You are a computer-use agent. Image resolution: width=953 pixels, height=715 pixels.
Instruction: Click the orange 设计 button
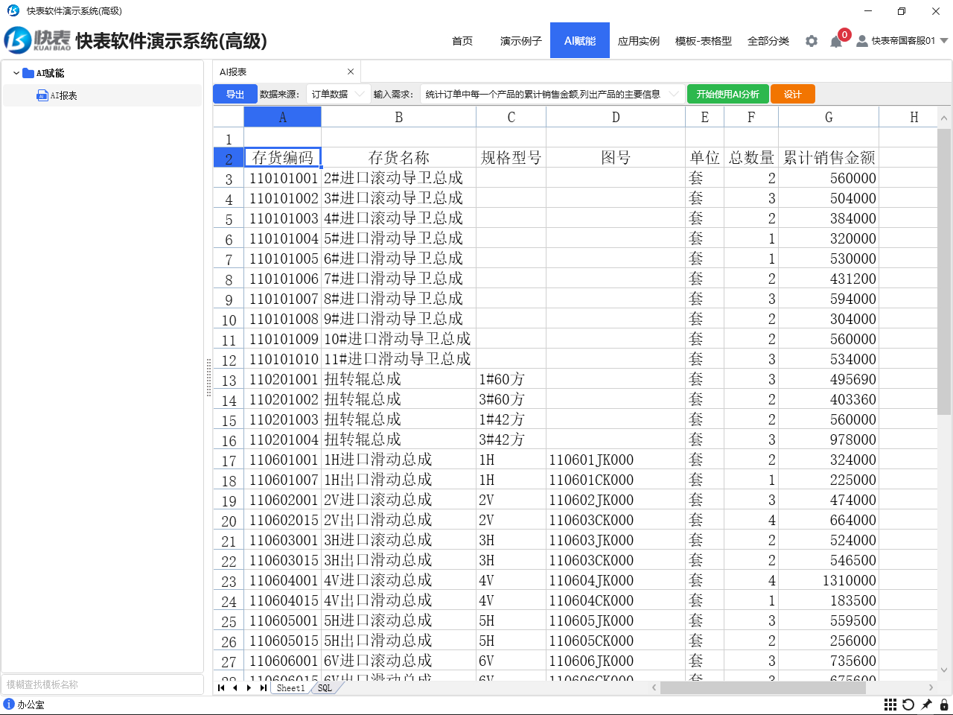point(792,94)
